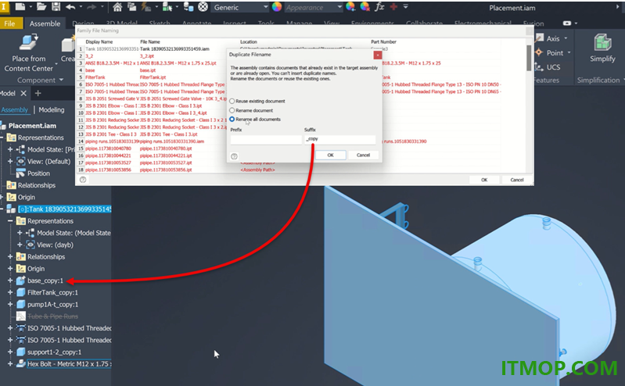The height and width of the screenshot is (386, 625).
Task: Click Cancel in Duplicate Filename dialog
Action: coord(363,155)
